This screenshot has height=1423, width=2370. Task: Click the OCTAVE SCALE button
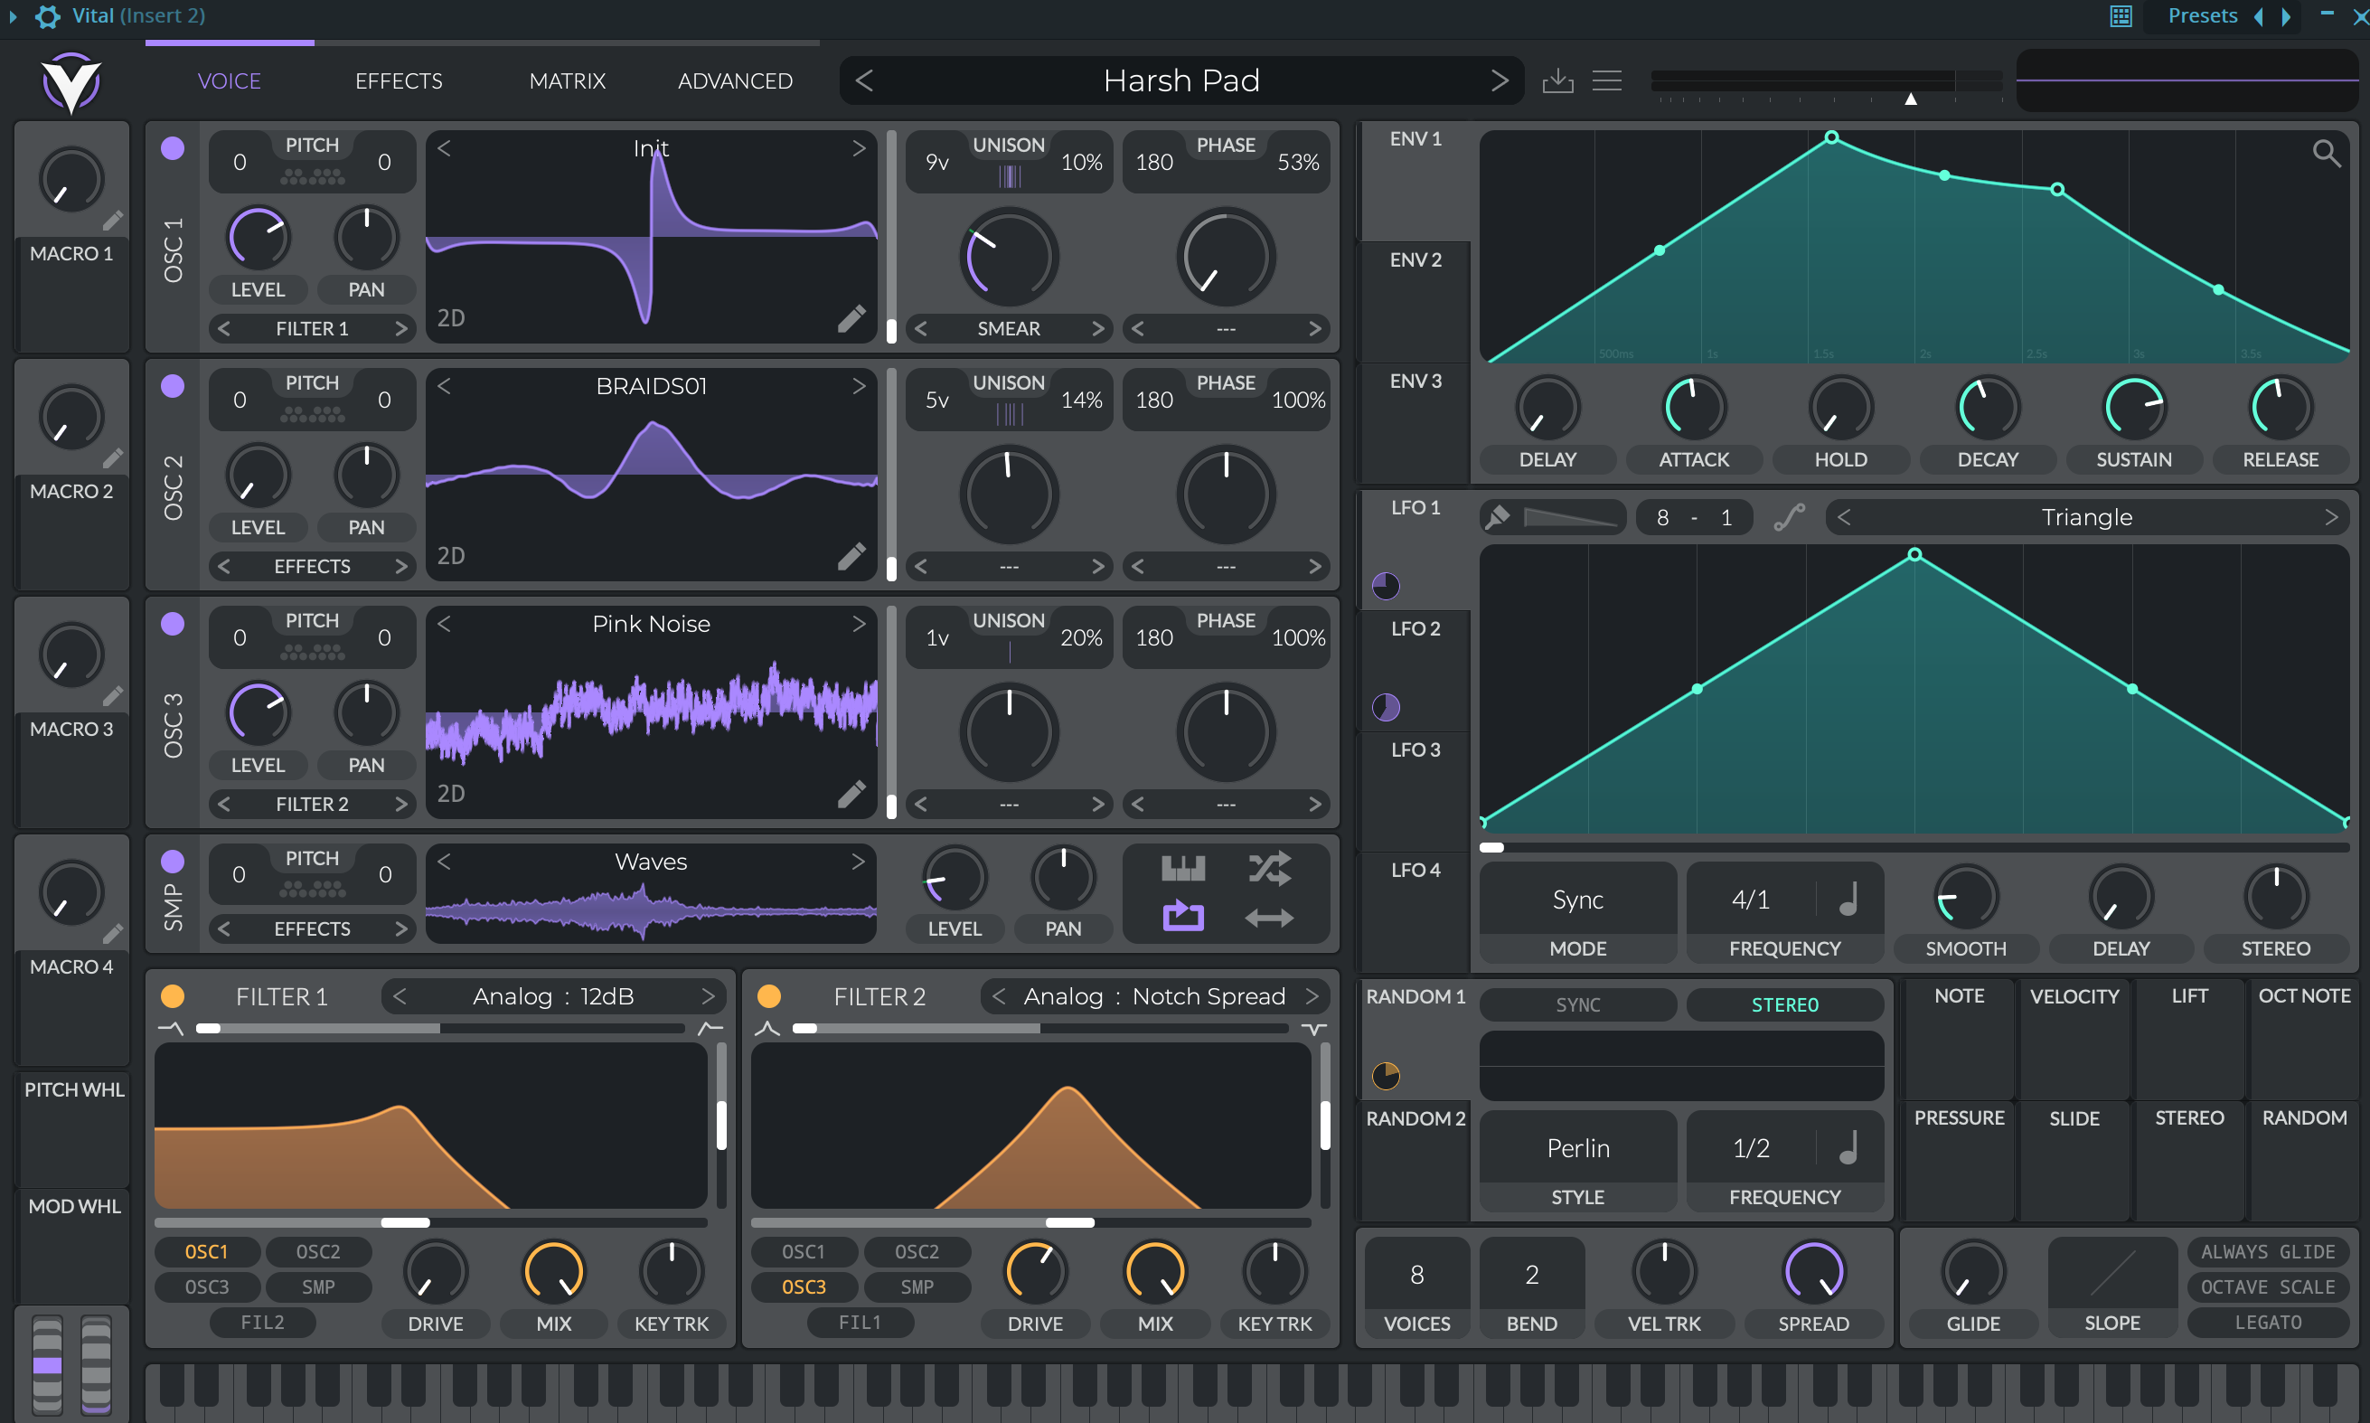point(2269,1286)
